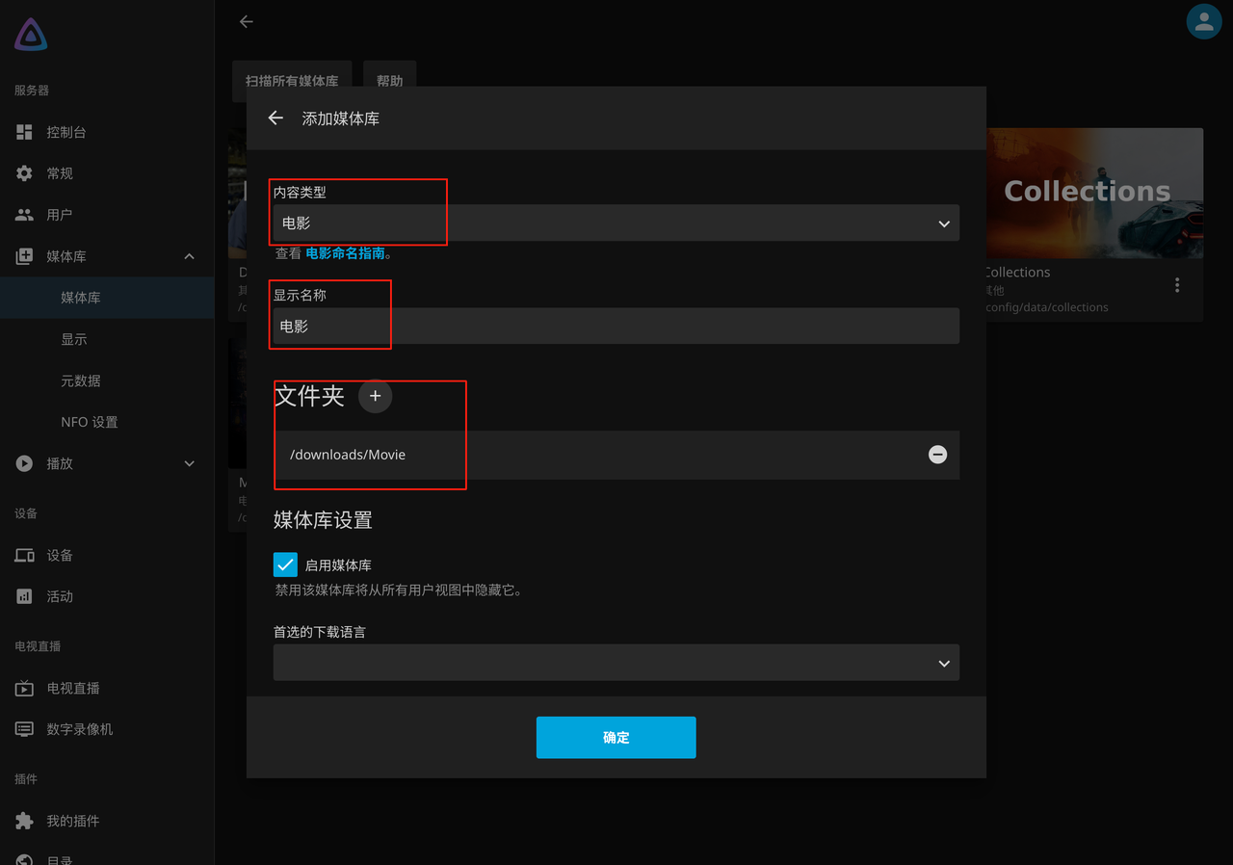The width and height of the screenshot is (1233, 865).
Task: Open the user profile avatar icon
Action: [1204, 21]
